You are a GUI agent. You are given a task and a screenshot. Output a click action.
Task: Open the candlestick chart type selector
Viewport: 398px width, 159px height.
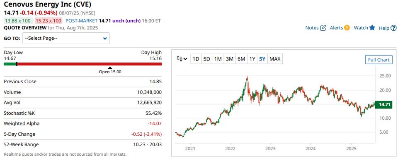182,59
